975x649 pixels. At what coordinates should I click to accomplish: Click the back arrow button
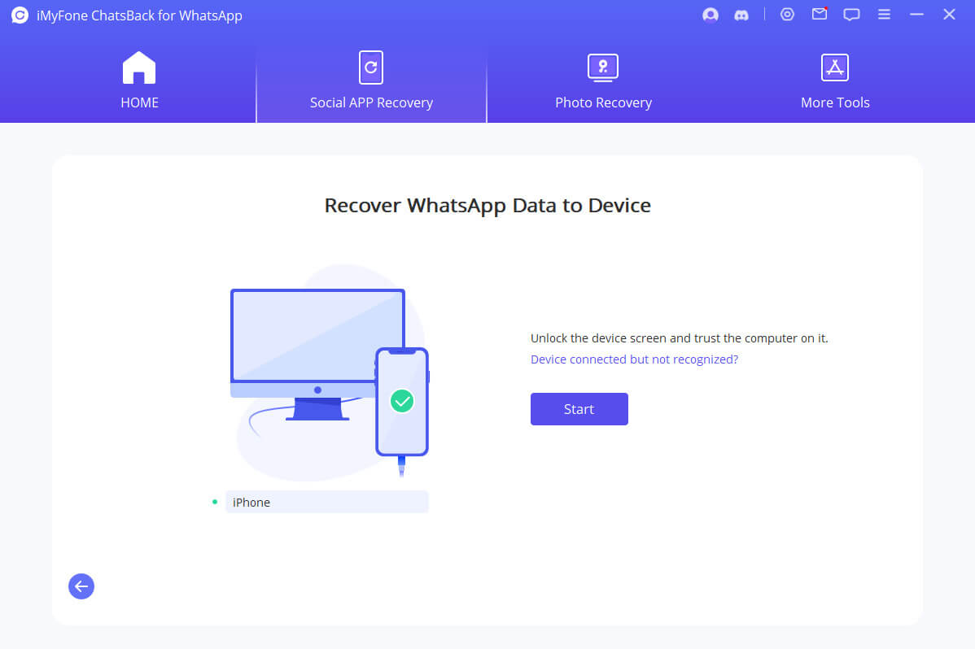pos(81,586)
